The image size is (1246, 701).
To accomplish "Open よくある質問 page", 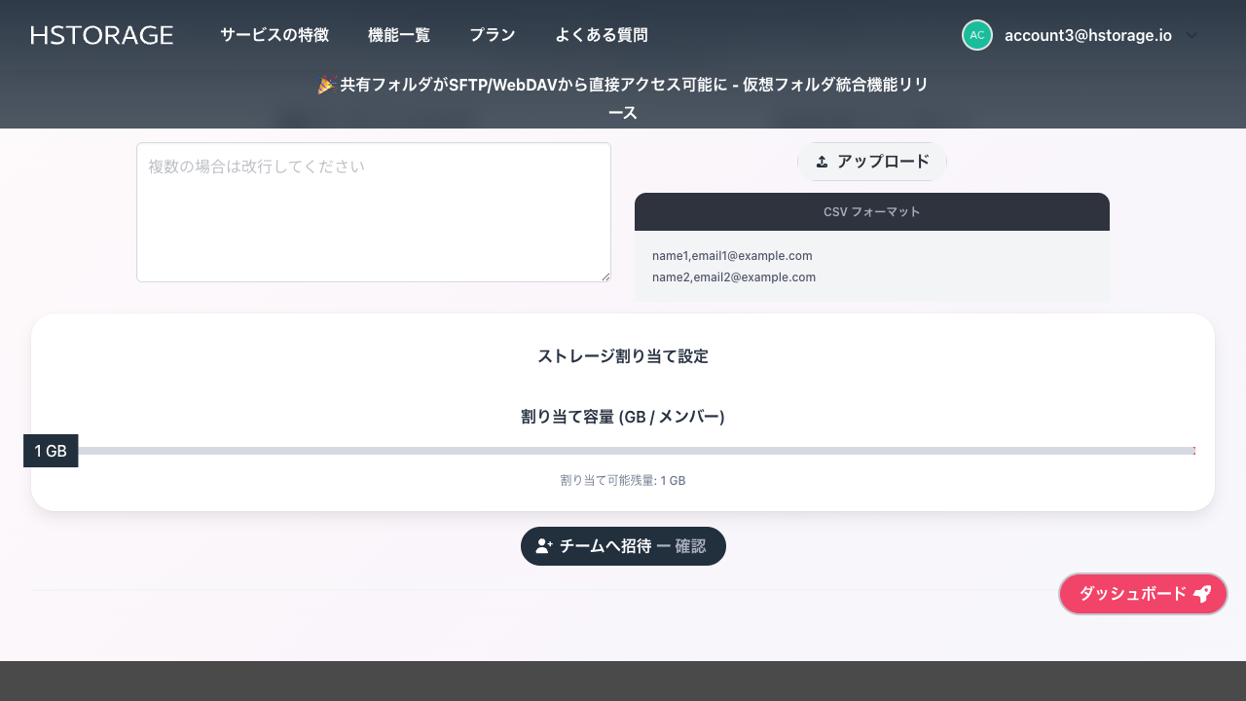I will click(x=602, y=35).
